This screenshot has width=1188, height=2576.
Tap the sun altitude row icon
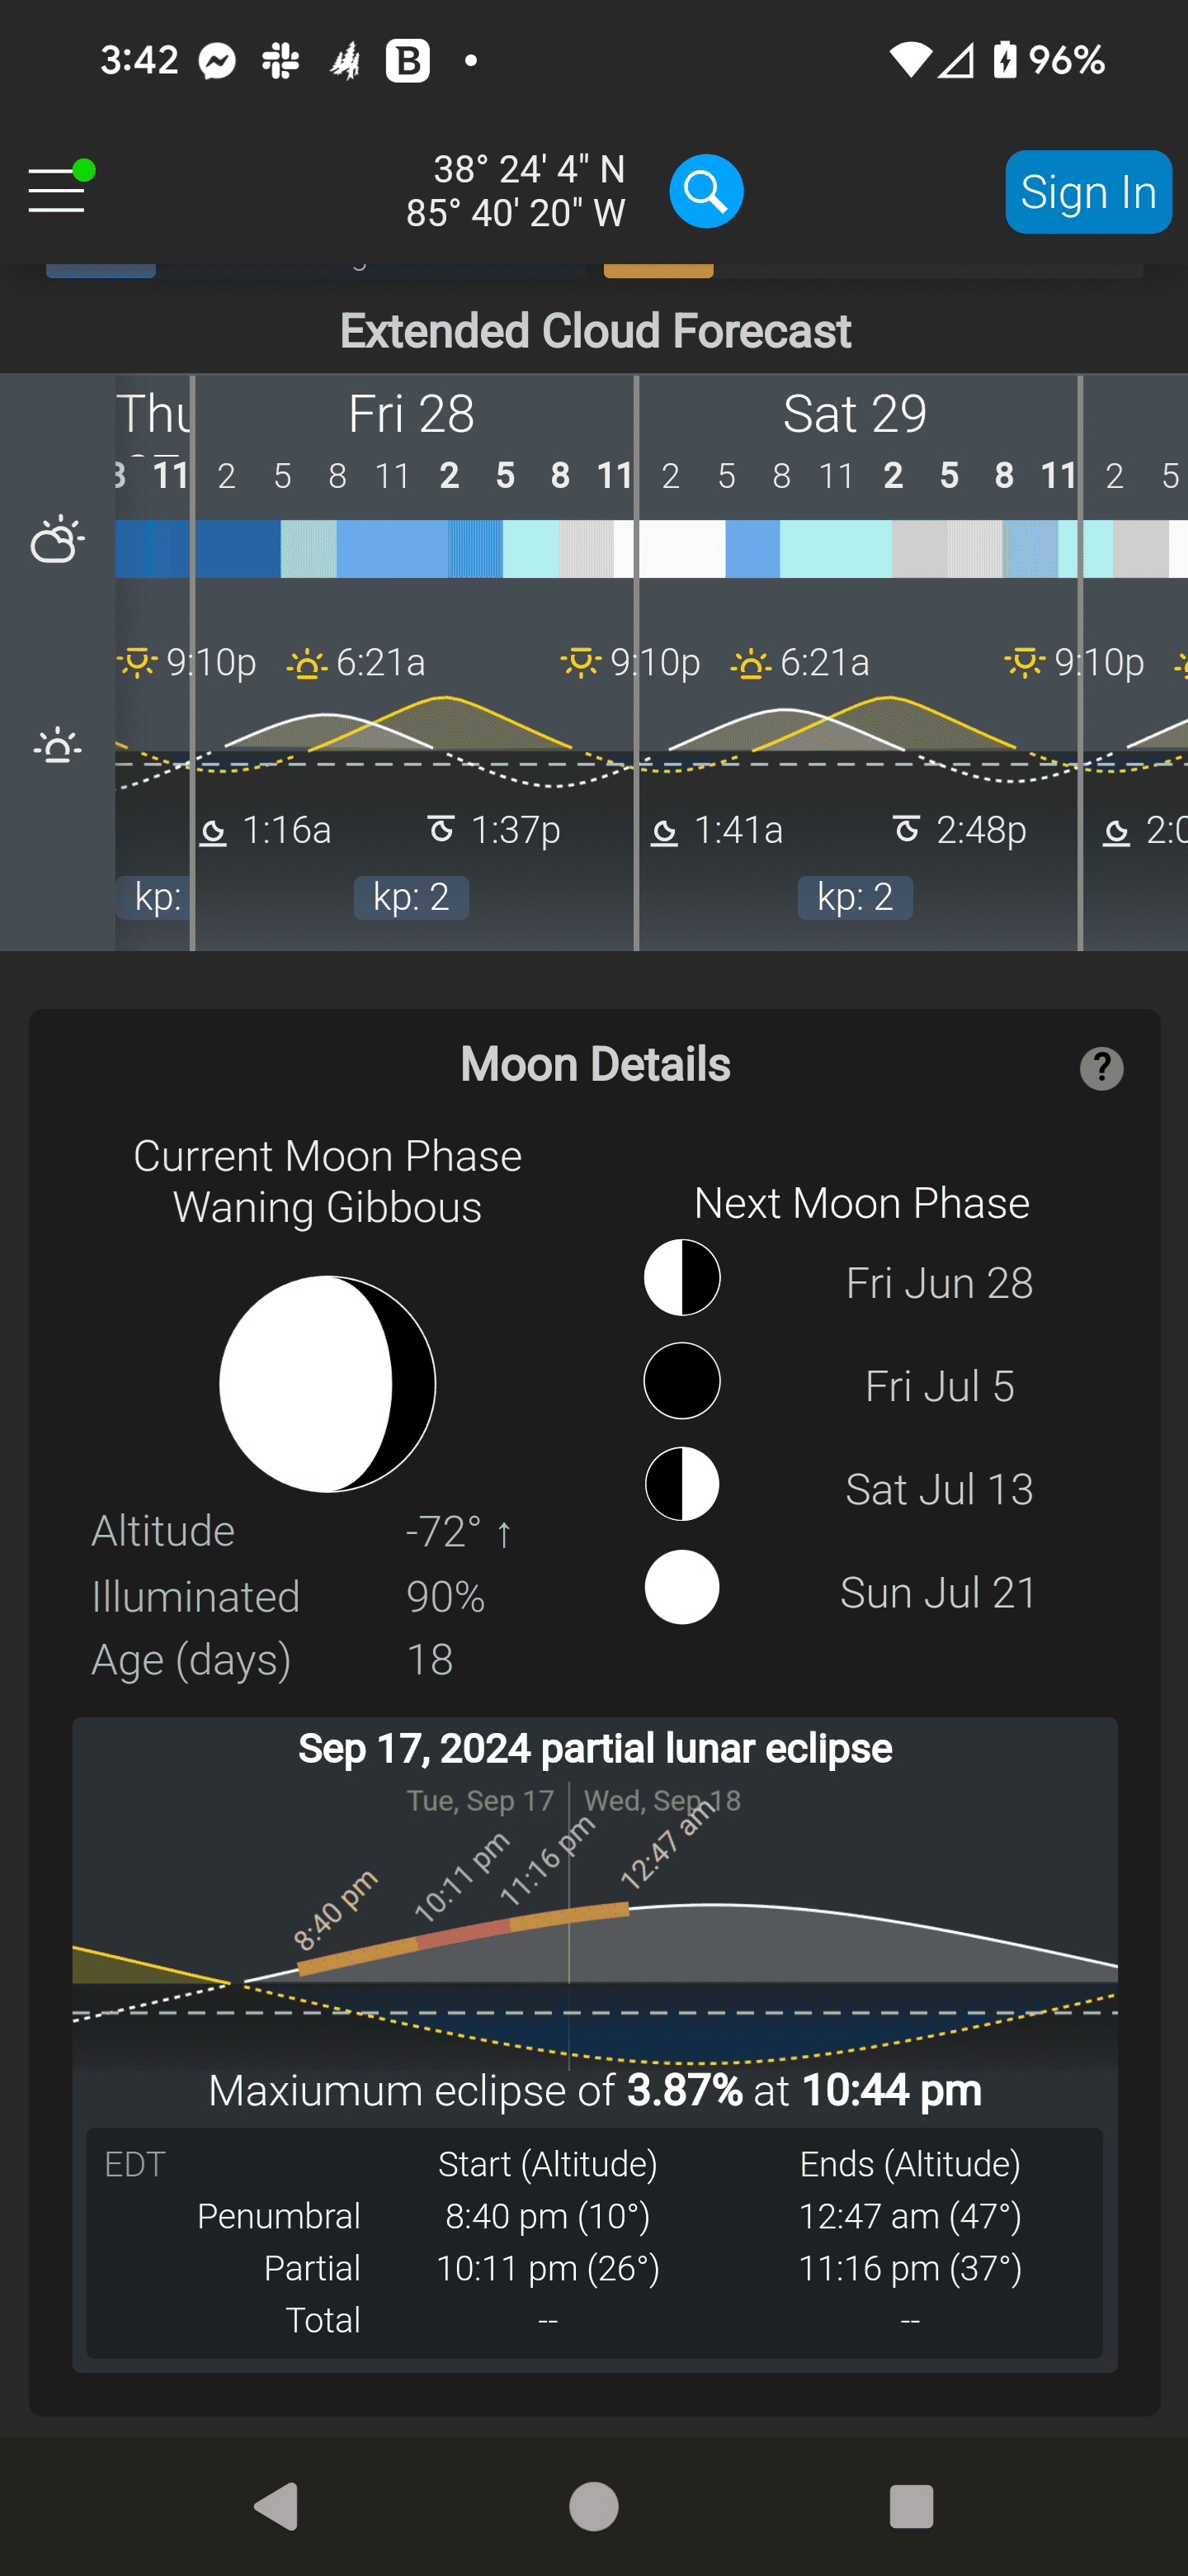[57, 746]
